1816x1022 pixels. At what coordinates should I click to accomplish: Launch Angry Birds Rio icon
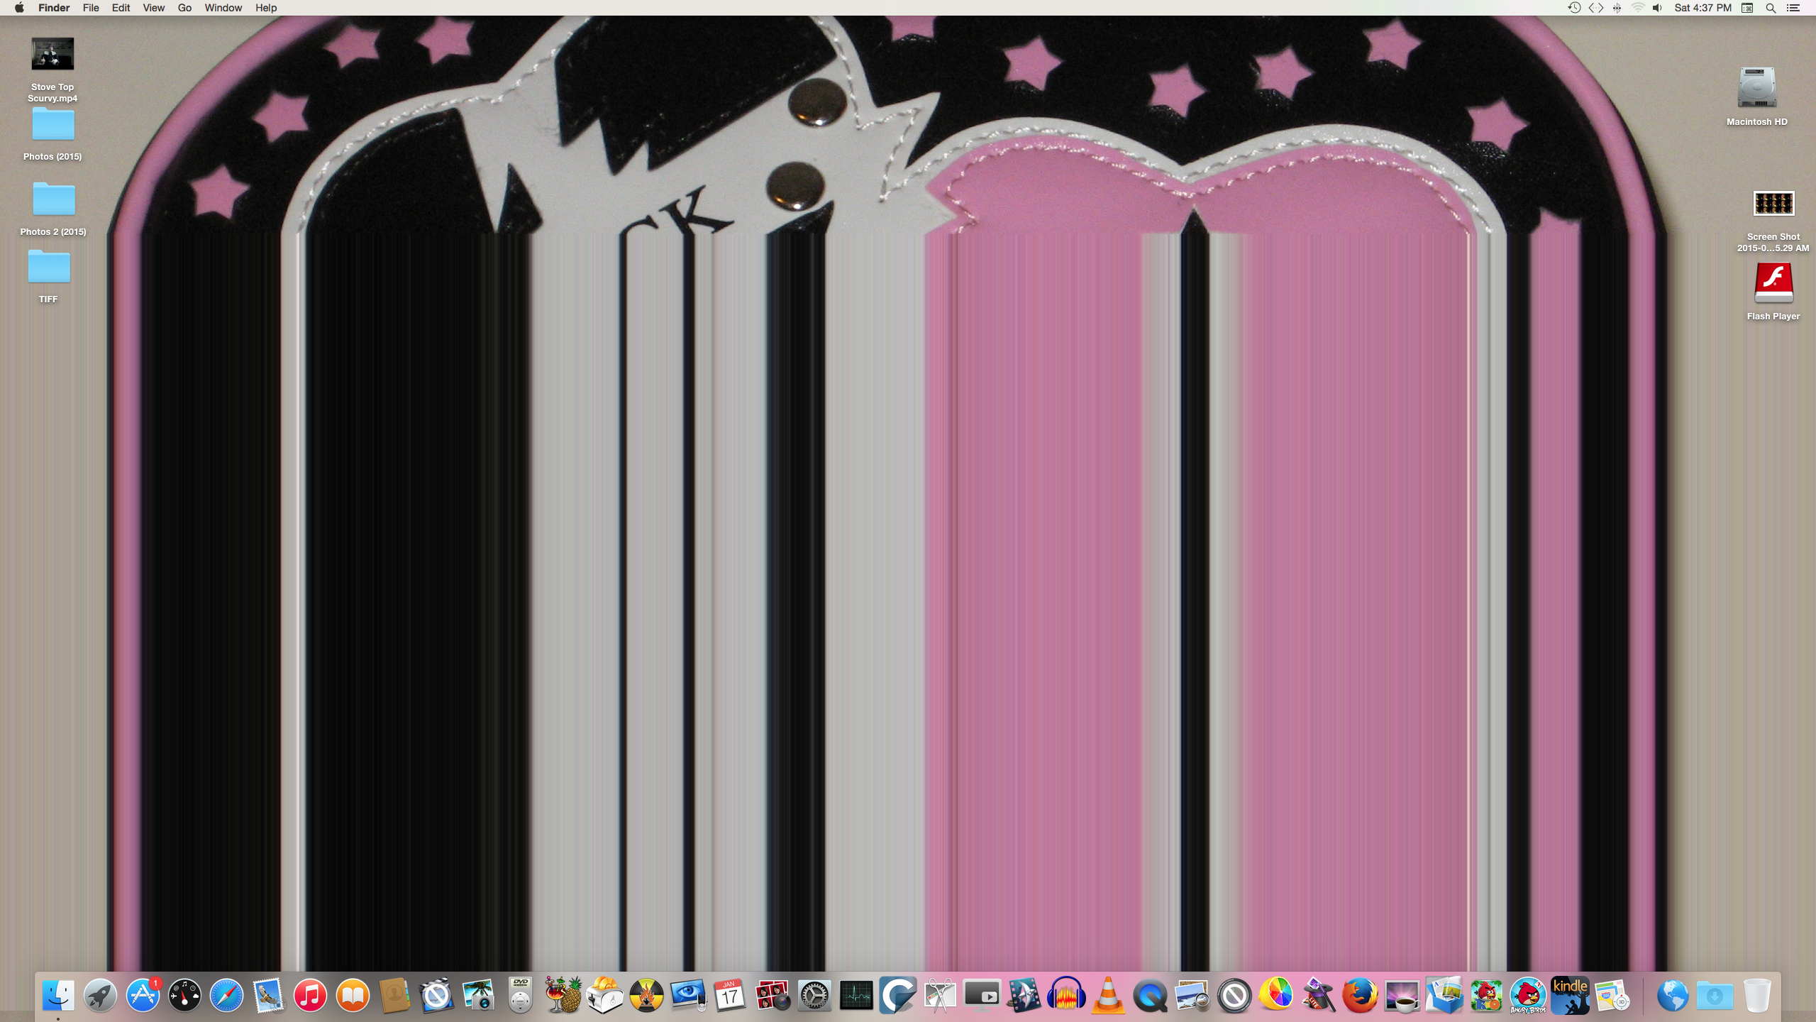1487,995
